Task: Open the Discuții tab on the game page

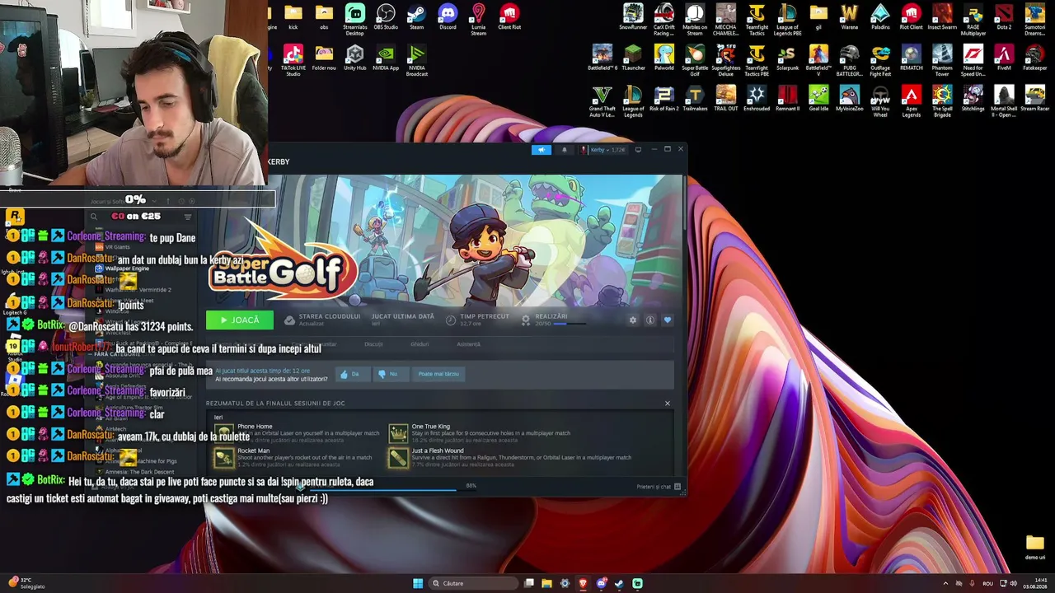Action: [373, 344]
